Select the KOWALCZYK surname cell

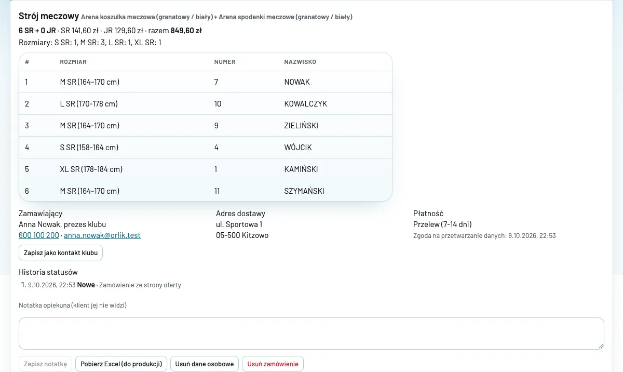(306, 104)
